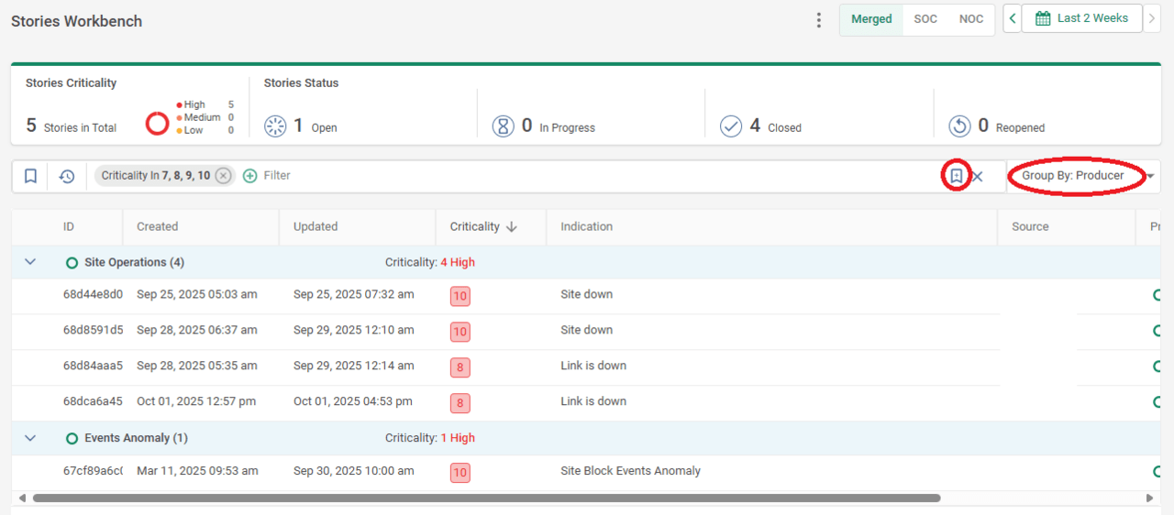The width and height of the screenshot is (1174, 515).
Task: Remove the Criticality In filter chip
Action: (223, 176)
